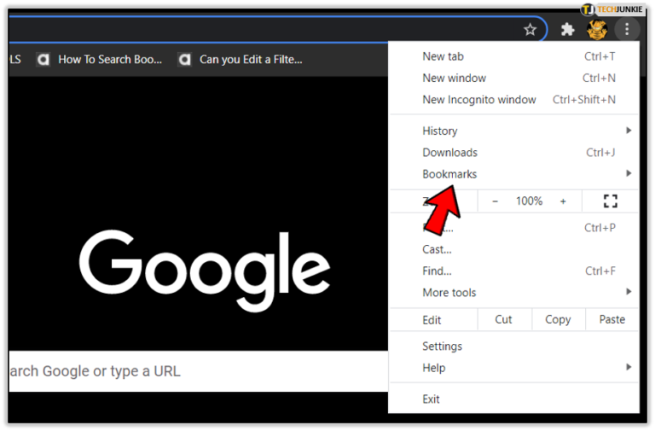The height and width of the screenshot is (431, 655).
Task: Enter fullscreen mode with the square icon
Action: pyautogui.click(x=610, y=201)
